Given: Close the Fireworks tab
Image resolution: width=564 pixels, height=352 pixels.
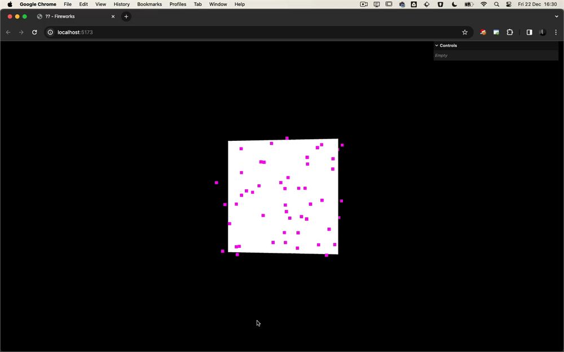Looking at the screenshot, I should coord(113,16).
